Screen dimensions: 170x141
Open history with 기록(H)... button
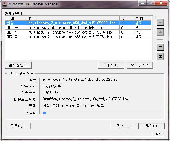click(18, 126)
